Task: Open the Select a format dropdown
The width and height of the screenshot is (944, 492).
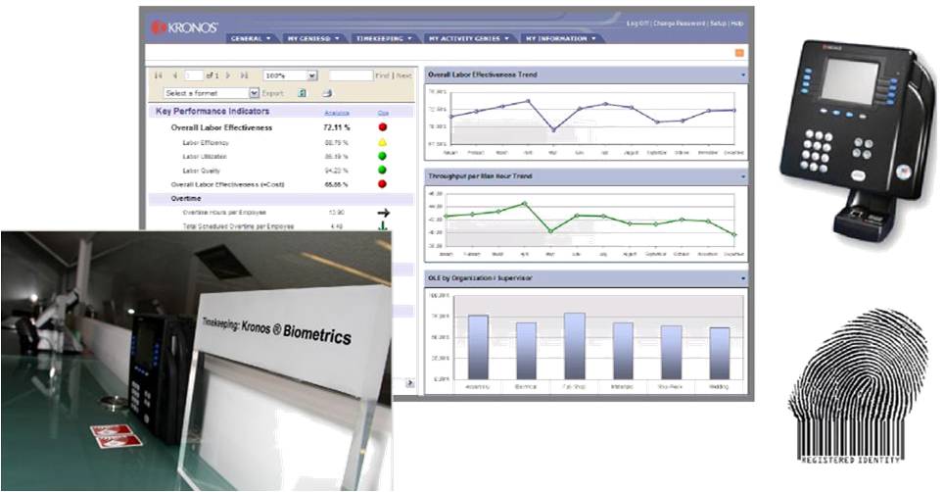Action: coord(254,93)
